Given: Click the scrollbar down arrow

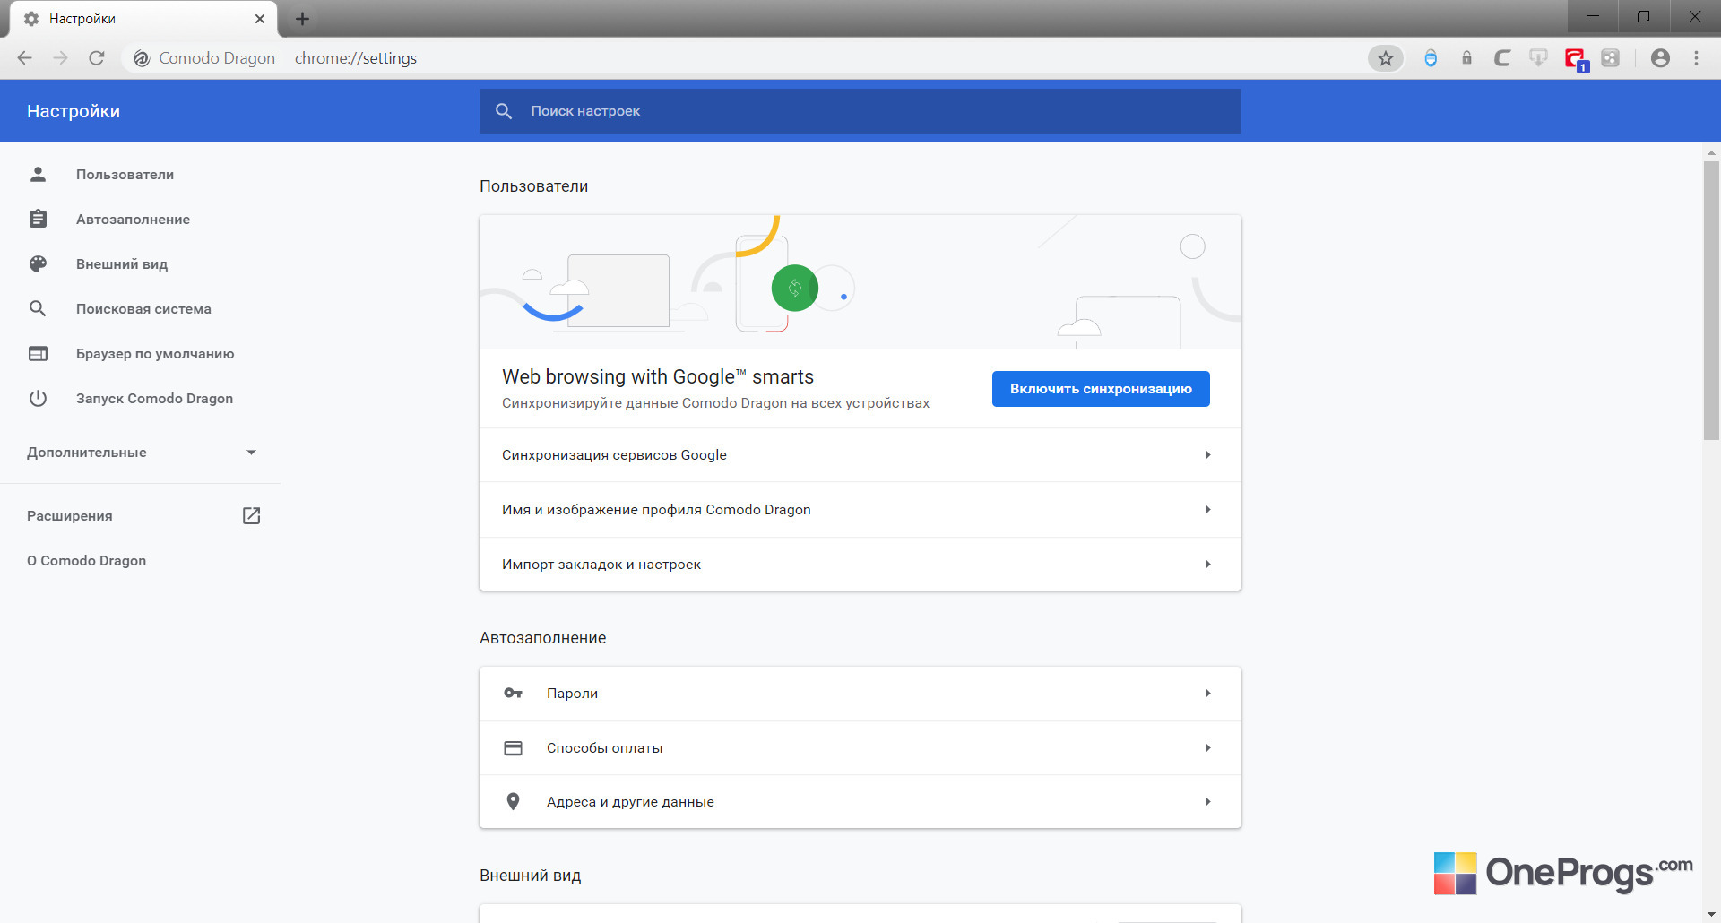Looking at the screenshot, I should pos(1711,915).
